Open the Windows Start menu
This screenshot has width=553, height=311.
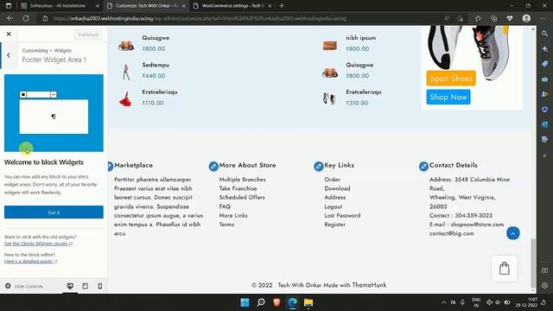245,302
